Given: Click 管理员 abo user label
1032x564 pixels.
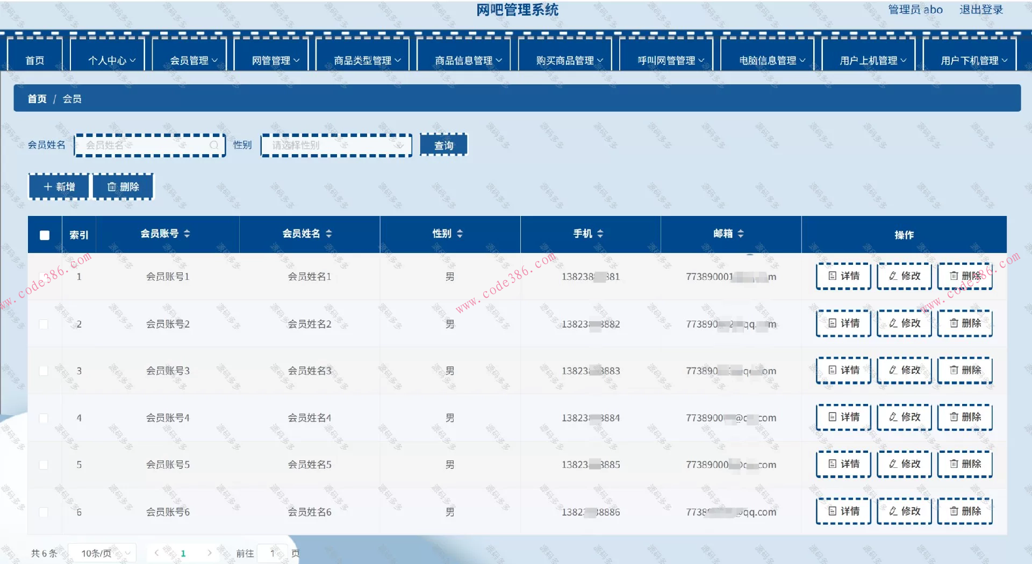Looking at the screenshot, I should click(x=915, y=10).
